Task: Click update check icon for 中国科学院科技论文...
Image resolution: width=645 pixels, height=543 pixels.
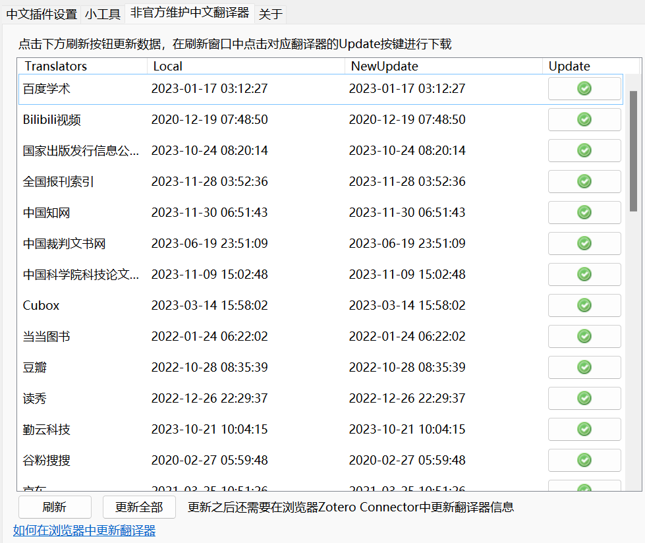Action: 584,274
